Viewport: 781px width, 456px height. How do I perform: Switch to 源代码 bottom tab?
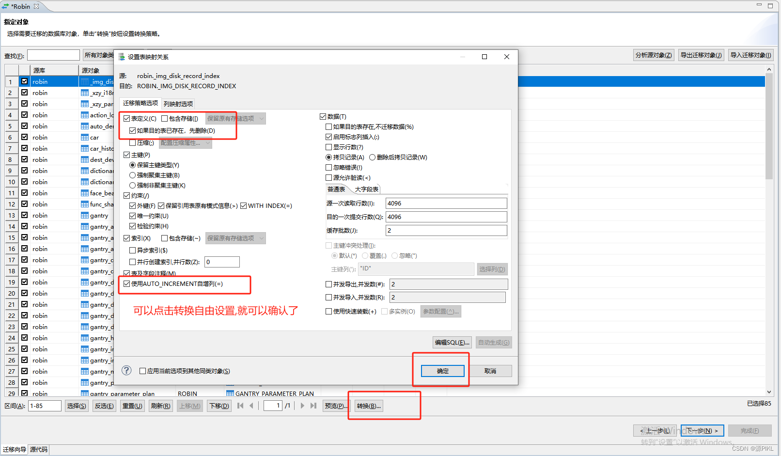(39, 449)
